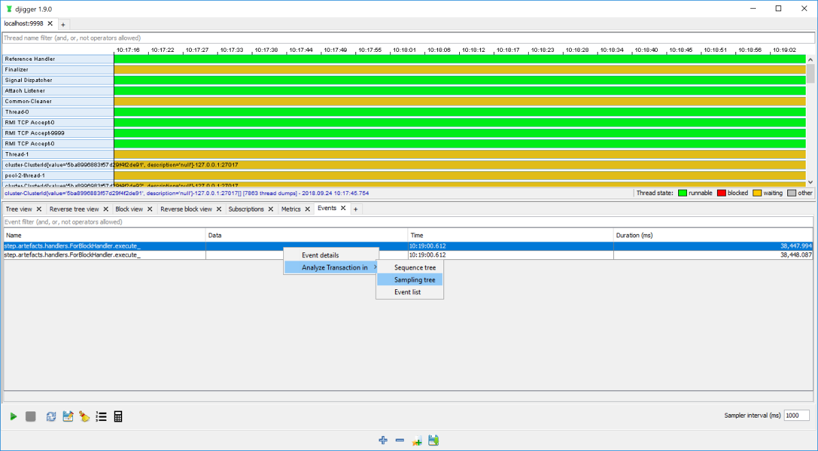
Task: Show the Metrics tab
Action: [x=291, y=209]
